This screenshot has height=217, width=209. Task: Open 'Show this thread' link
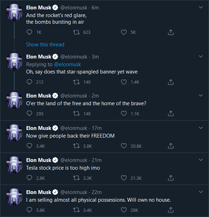45,45
